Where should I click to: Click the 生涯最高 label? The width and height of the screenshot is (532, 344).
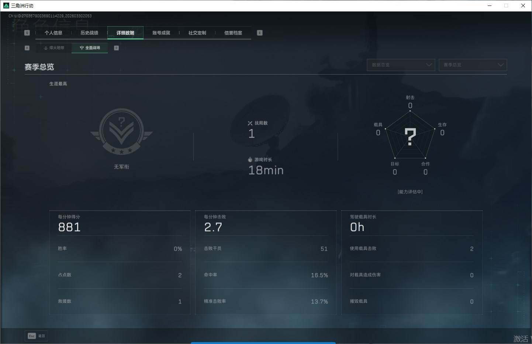58,84
